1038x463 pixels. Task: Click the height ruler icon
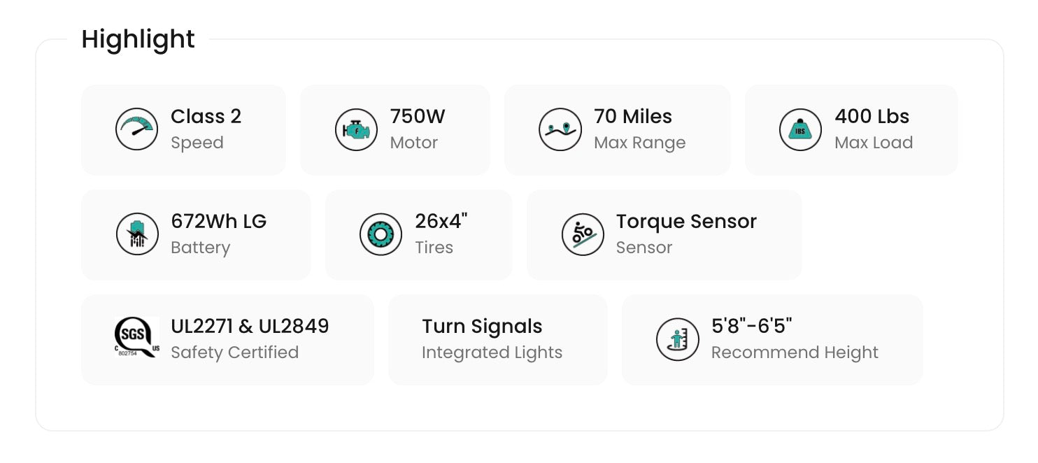point(678,339)
